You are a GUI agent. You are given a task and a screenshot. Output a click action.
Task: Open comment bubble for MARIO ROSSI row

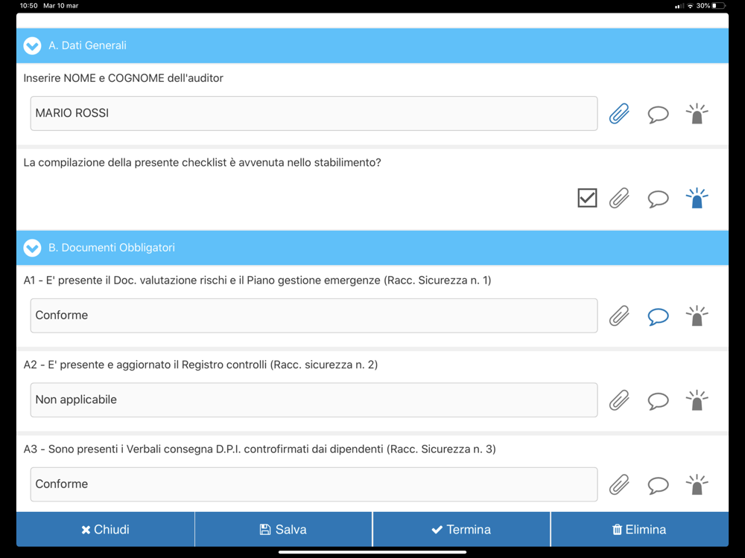tap(658, 115)
